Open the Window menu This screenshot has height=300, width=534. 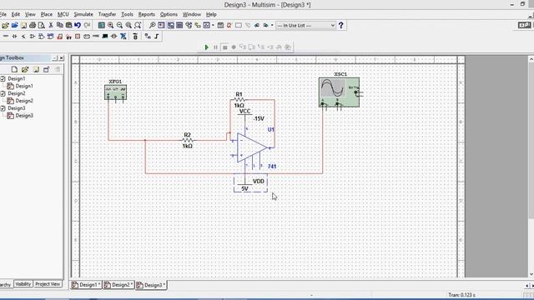pyautogui.click(x=192, y=14)
